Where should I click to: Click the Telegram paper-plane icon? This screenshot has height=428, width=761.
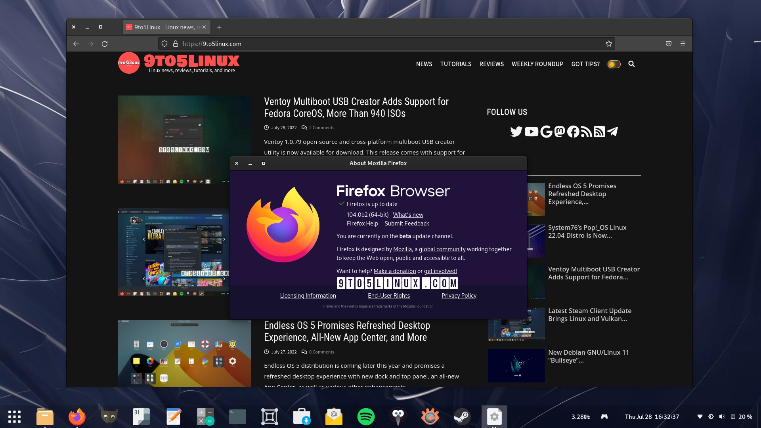click(612, 132)
